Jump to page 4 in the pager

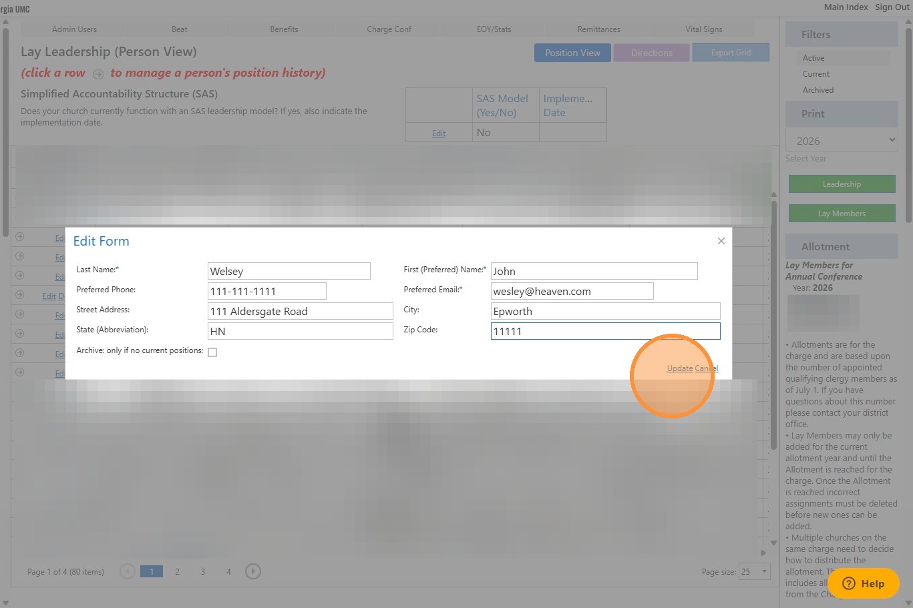[228, 571]
